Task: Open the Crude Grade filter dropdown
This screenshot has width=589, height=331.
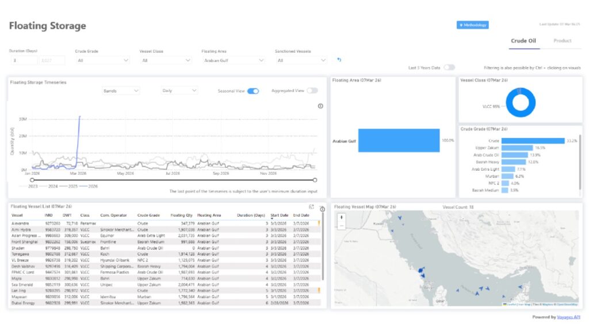Action: (102, 60)
